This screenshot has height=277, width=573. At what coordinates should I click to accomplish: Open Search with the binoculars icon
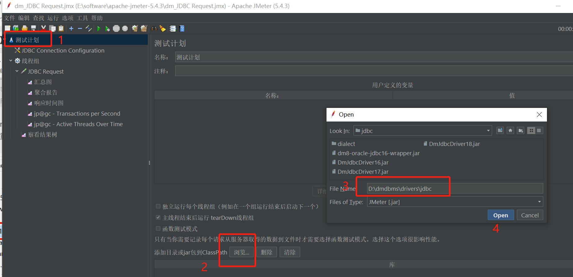click(154, 28)
